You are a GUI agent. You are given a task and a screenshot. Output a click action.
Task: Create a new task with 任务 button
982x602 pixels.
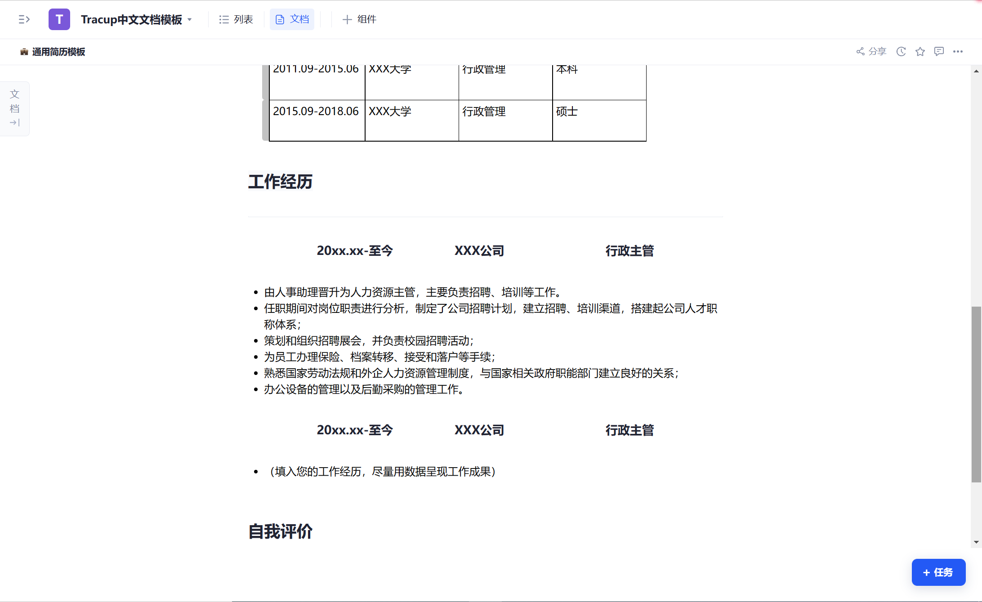[x=938, y=572]
